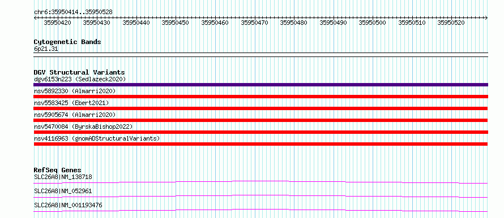Click ruler position 35950490

click(x=334, y=23)
